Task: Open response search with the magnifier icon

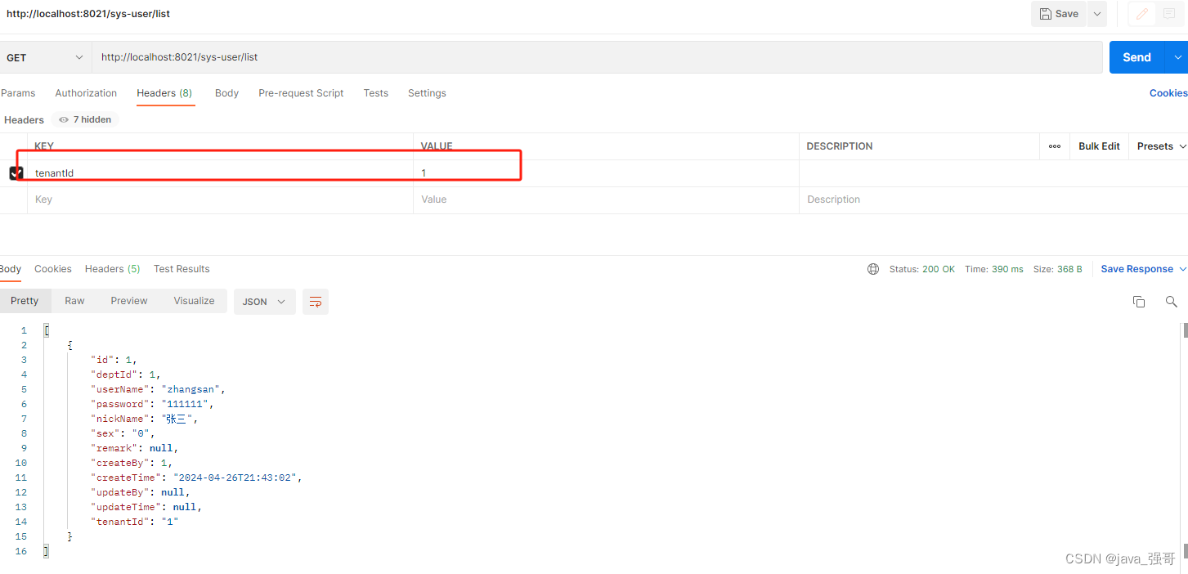Action: coord(1171,302)
